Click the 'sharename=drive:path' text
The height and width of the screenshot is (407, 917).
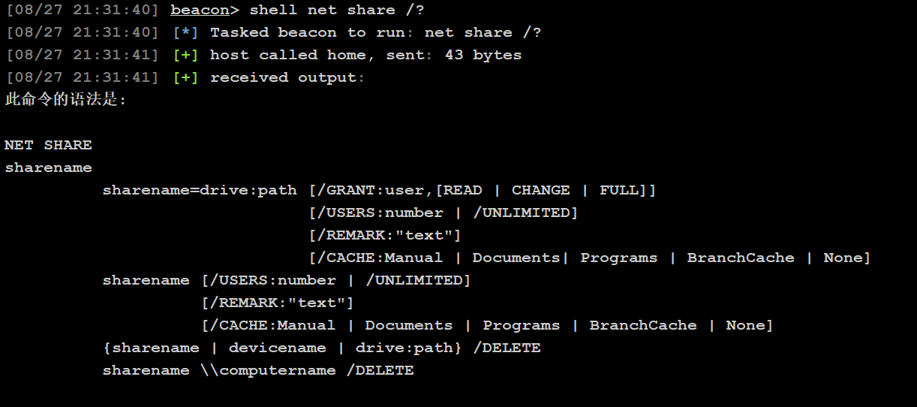point(200,190)
